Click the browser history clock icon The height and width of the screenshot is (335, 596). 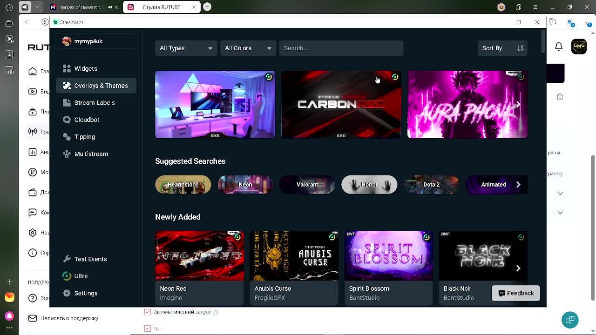(9, 7)
